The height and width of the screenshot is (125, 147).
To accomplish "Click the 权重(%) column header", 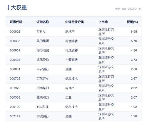I will click(x=132, y=22).
